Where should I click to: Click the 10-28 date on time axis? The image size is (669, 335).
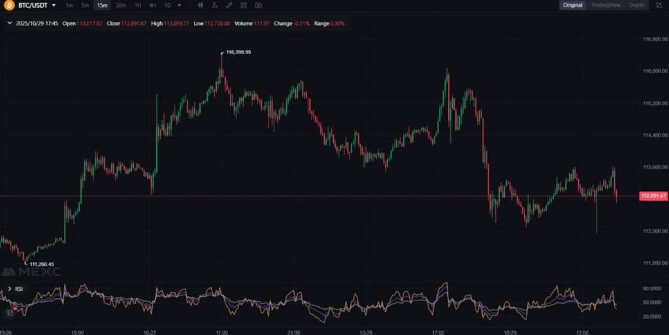[x=366, y=332]
